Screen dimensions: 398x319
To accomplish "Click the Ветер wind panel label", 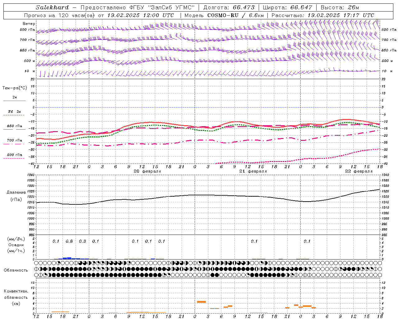I will 29,24.
